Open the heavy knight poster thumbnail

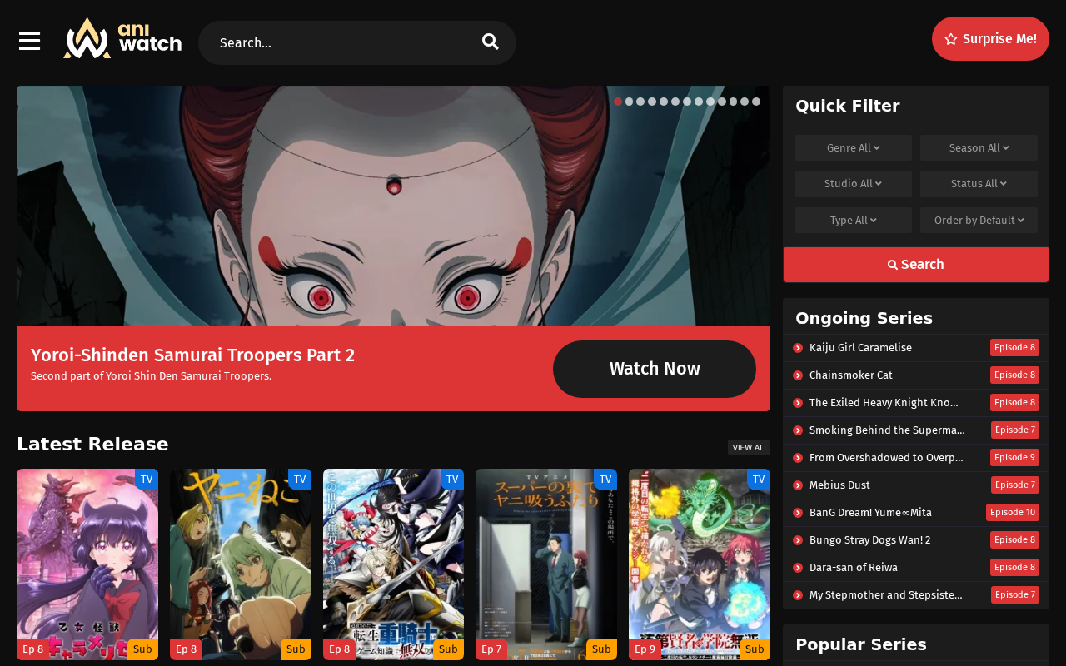coord(393,564)
